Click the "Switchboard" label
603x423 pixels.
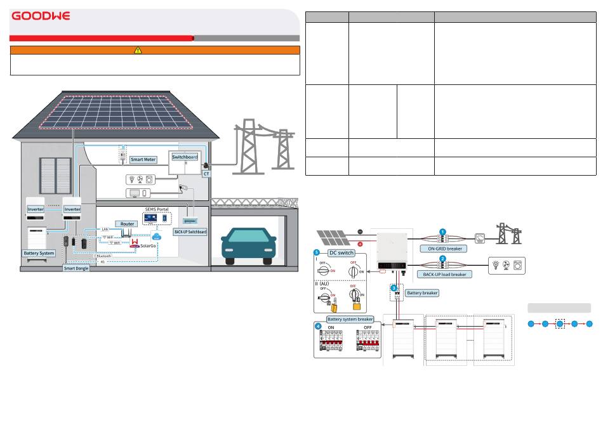(x=185, y=157)
